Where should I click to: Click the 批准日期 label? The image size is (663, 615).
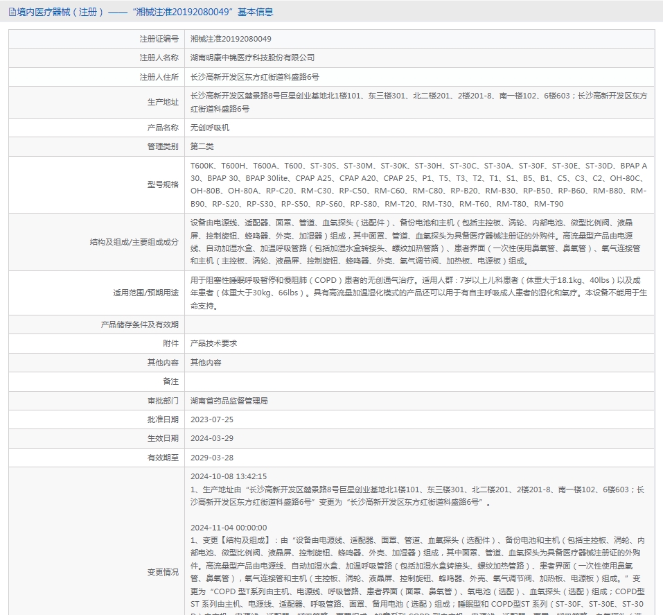tap(163, 419)
